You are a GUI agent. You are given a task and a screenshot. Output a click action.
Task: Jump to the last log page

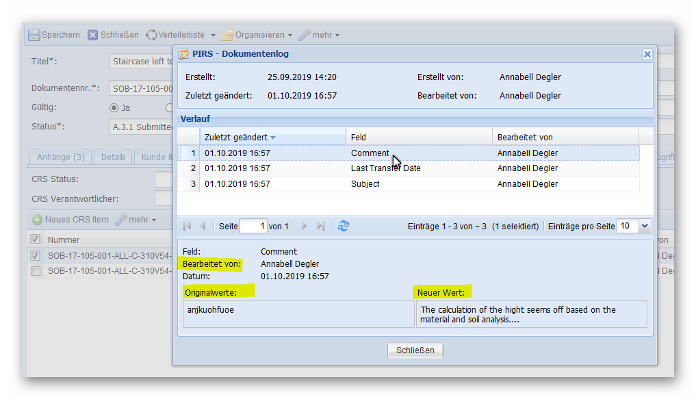(x=320, y=226)
